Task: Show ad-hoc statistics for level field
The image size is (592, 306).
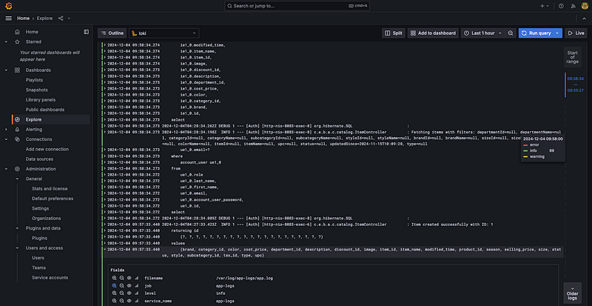Action: [136, 293]
